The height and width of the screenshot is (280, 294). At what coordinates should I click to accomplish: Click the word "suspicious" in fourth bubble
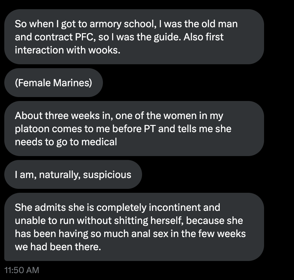[x=107, y=174]
